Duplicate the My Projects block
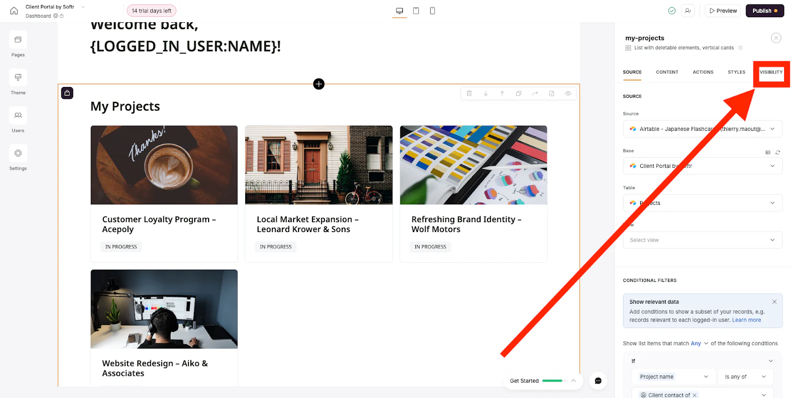 [x=519, y=93]
